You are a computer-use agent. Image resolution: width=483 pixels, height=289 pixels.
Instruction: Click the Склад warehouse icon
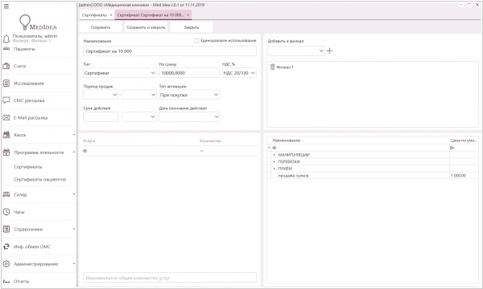(x=6, y=194)
